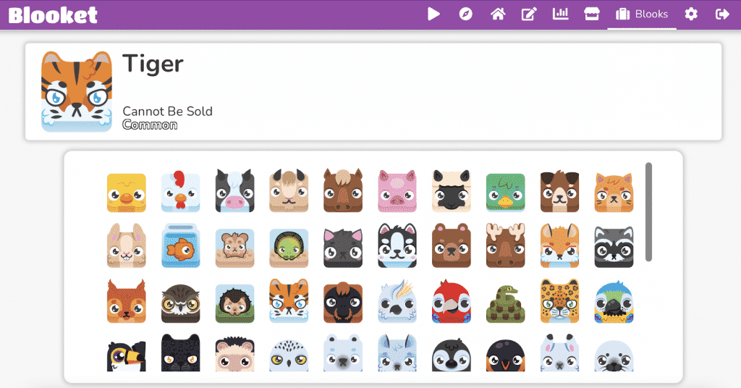
Task: Choose the Goldfish blook
Action: coord(180,247)
